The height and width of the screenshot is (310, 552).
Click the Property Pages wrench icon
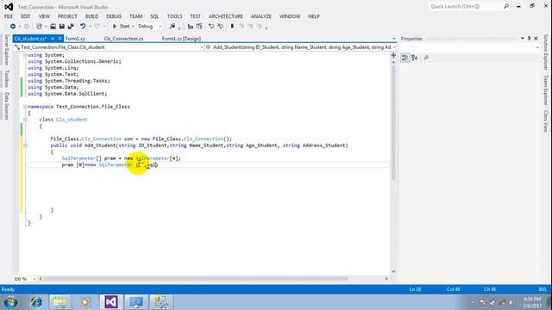pos(426,58)
